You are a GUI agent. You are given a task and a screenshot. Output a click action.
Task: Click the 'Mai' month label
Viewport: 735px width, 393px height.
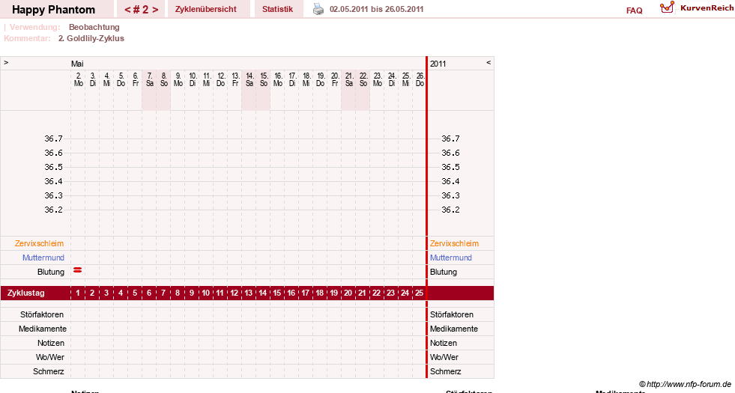point(77,64)
